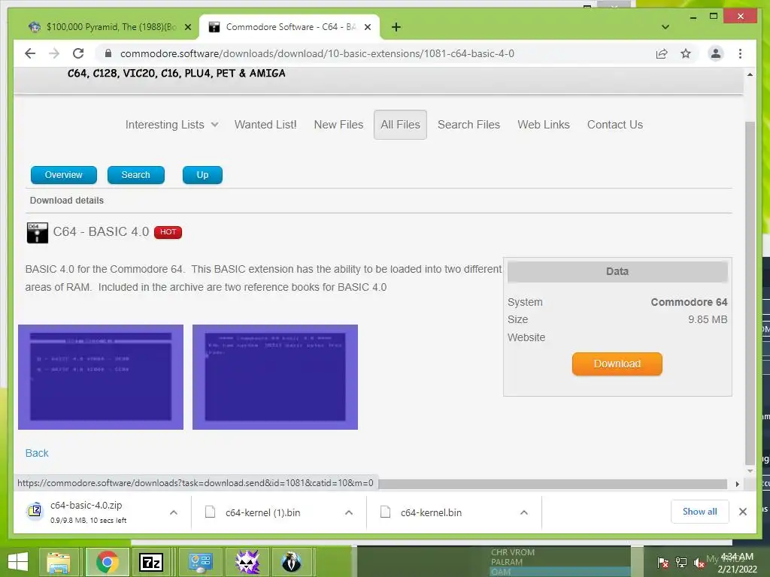This screenshot has height=577, width=770.
Task: Open the Contact Us page
Action: point(615,125)
